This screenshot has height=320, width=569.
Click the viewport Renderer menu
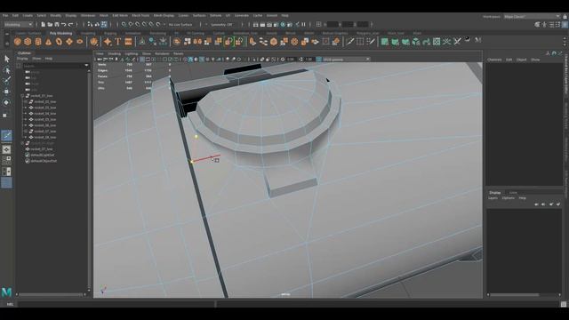pos(162,53)
